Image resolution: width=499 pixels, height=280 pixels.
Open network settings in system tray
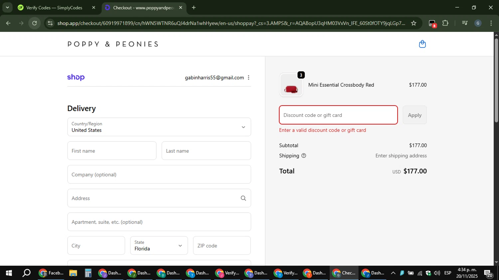(x=420, y=273)
